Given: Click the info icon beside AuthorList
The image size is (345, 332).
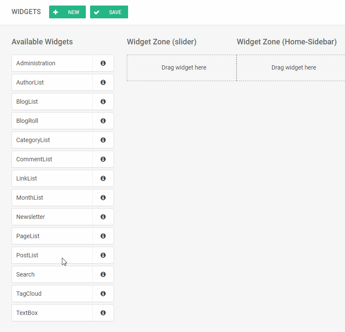Looking at the screenshot, I should pyautogui.click(x=103, y=82).
